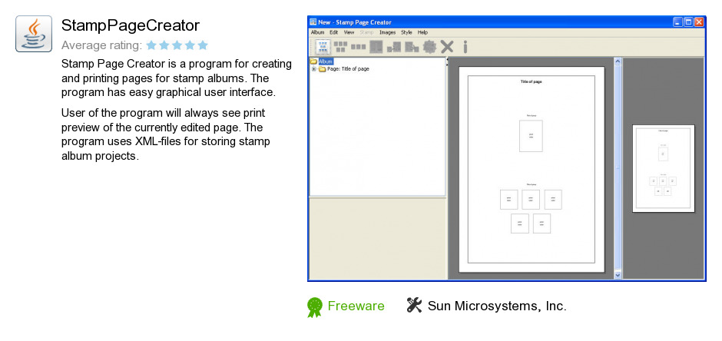Click the vertical preview scrollbar thumb

[618, 168]
